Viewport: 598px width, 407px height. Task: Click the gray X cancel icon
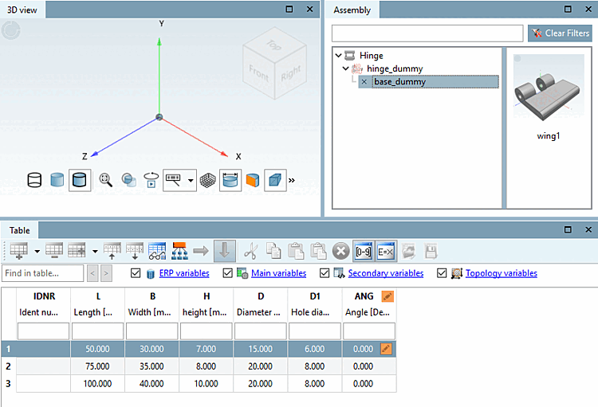tap(341, 252)
